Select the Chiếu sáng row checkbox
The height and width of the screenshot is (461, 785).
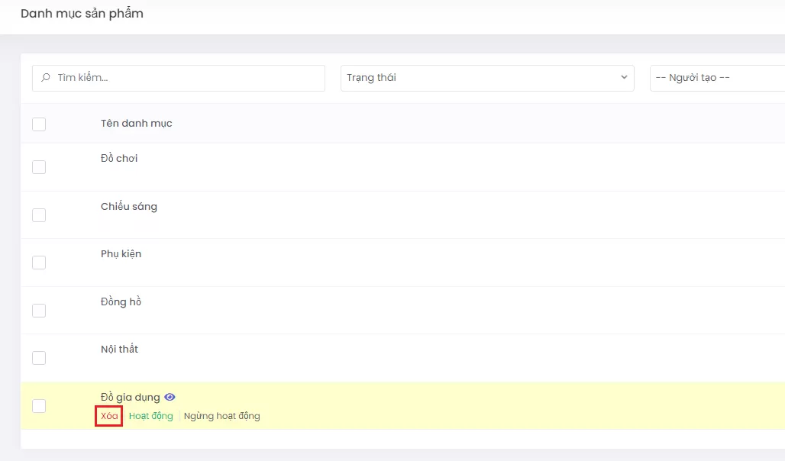point(39,215)
